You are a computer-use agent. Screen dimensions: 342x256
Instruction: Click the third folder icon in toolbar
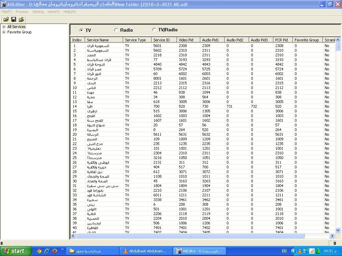pyautogui.click(x=21, y=20)
